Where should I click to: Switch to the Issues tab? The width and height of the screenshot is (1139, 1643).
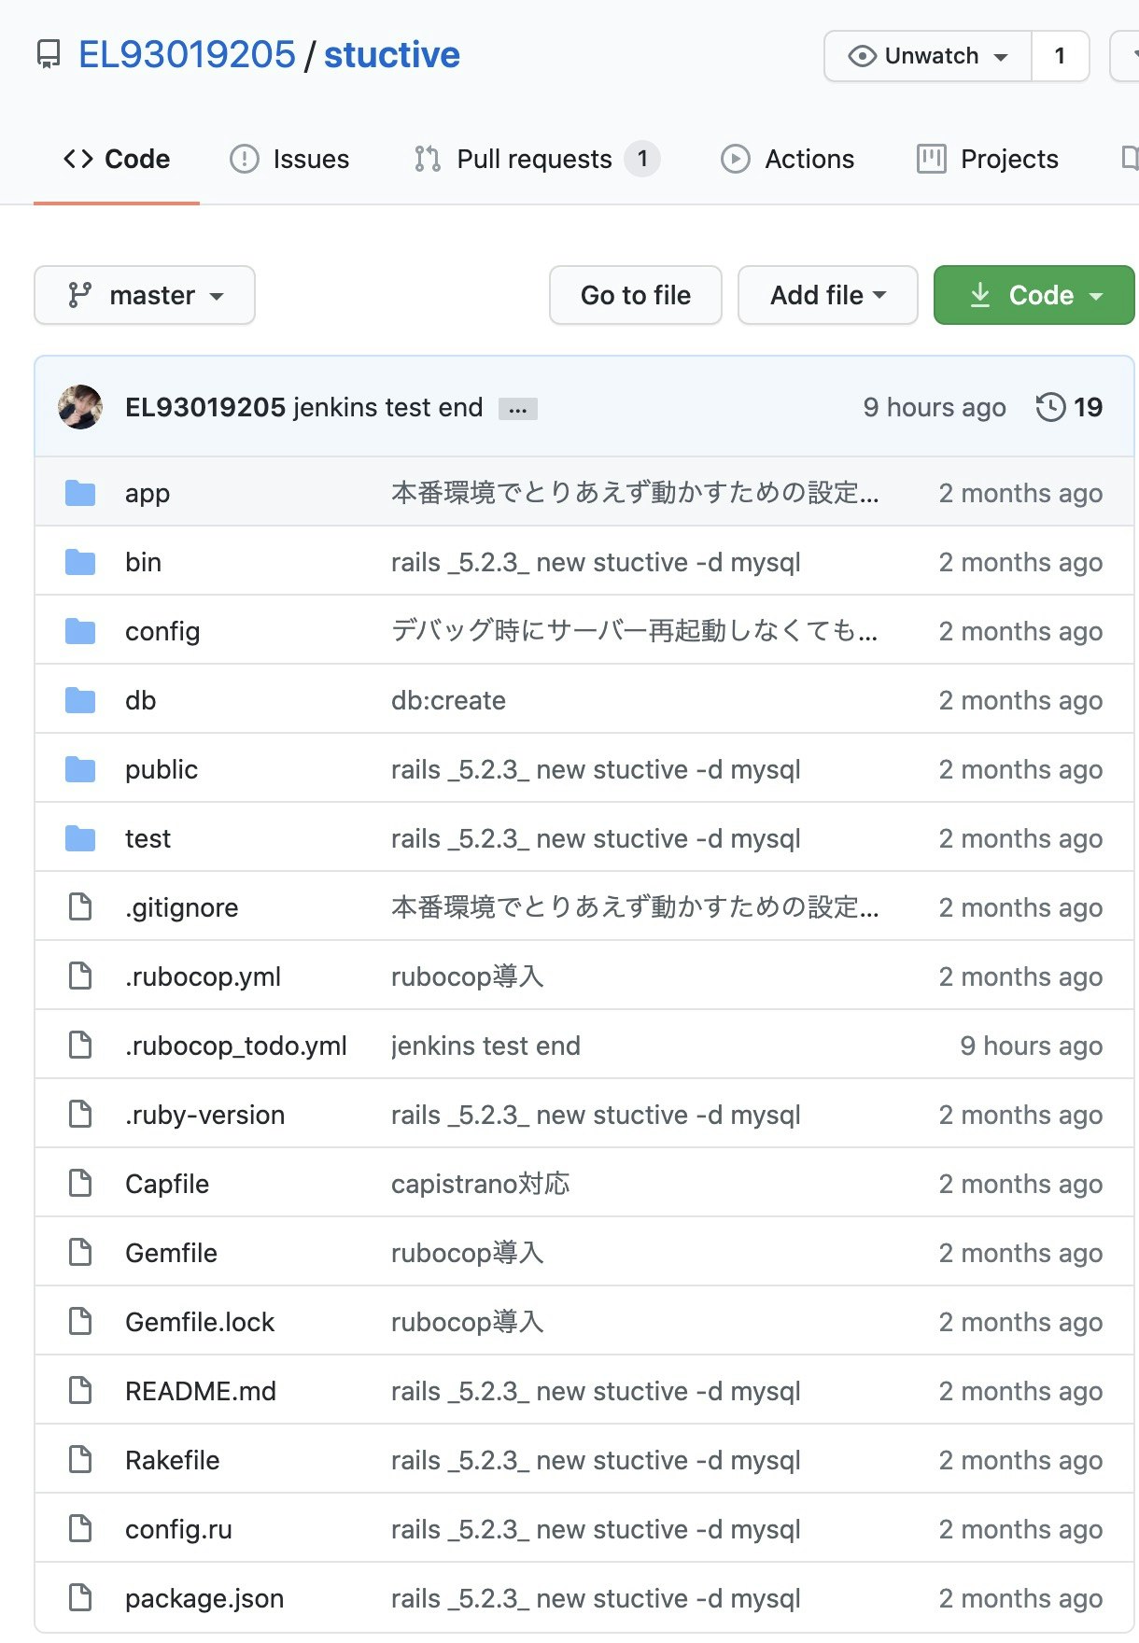click(x=289, y=159)
